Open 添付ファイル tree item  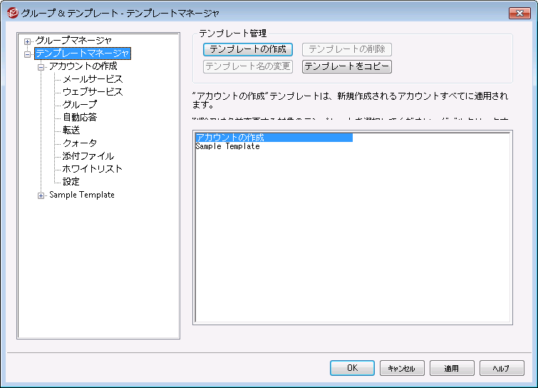click(88, 156)
